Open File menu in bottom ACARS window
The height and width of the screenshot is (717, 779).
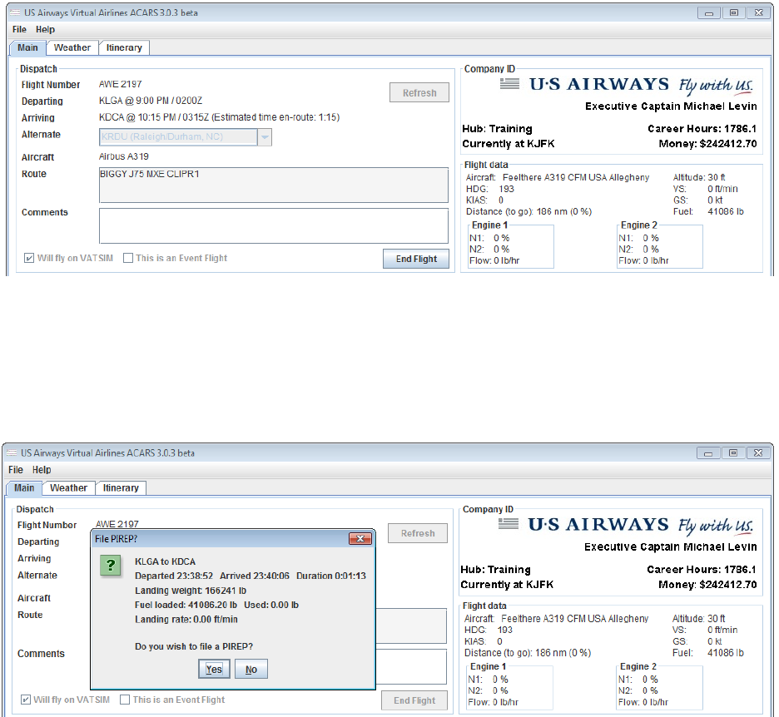(16, 470)
